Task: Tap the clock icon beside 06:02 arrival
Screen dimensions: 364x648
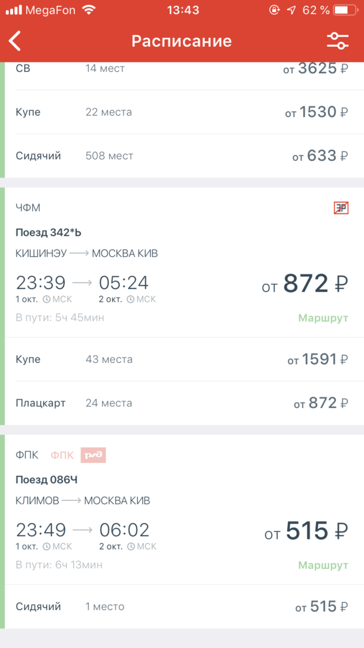Action: click(x=130, y=547)
